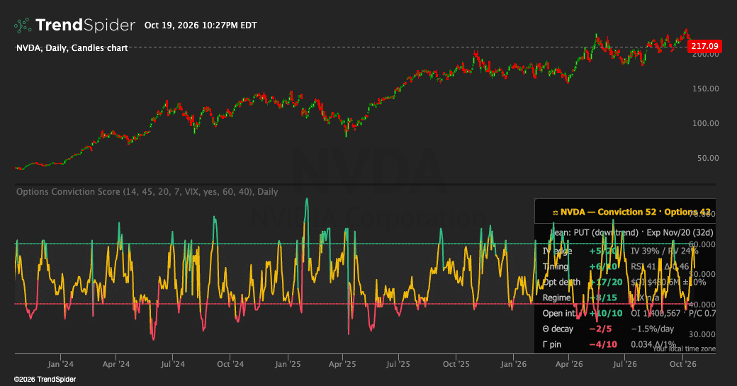This screenshot has height=386, width=737.
Task: Click the "Apr '24" time axis label
Action: coord(116,364)
